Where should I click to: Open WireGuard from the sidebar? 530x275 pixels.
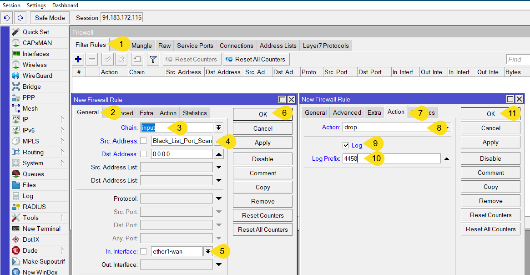click(37, 76)
